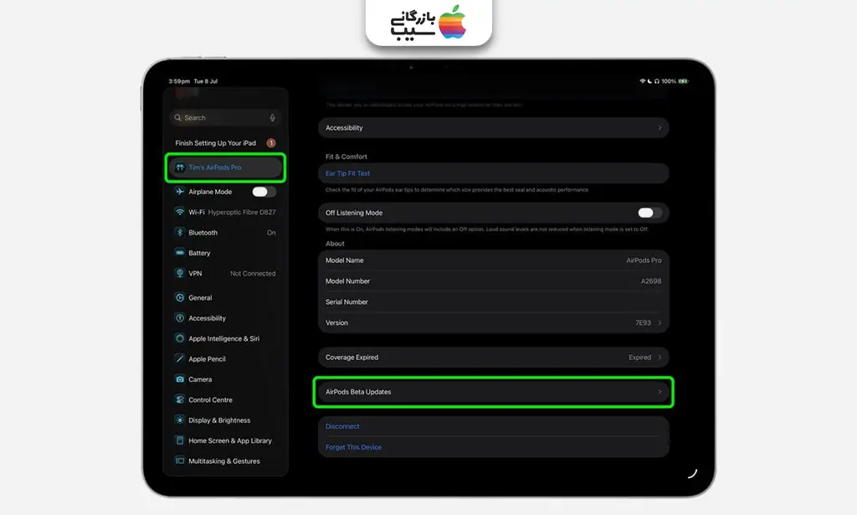Open Apple Intelligence & Siri settings
The image size is (857, 515).
(x=225, y=338)
